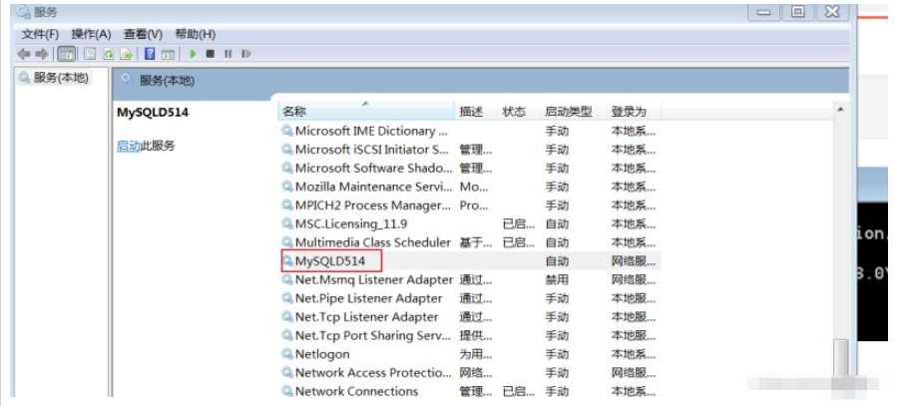Select the Net.Msmq Listener Adapter service
This screenshot has height=406, width=905.
click(x=470, y=279)
